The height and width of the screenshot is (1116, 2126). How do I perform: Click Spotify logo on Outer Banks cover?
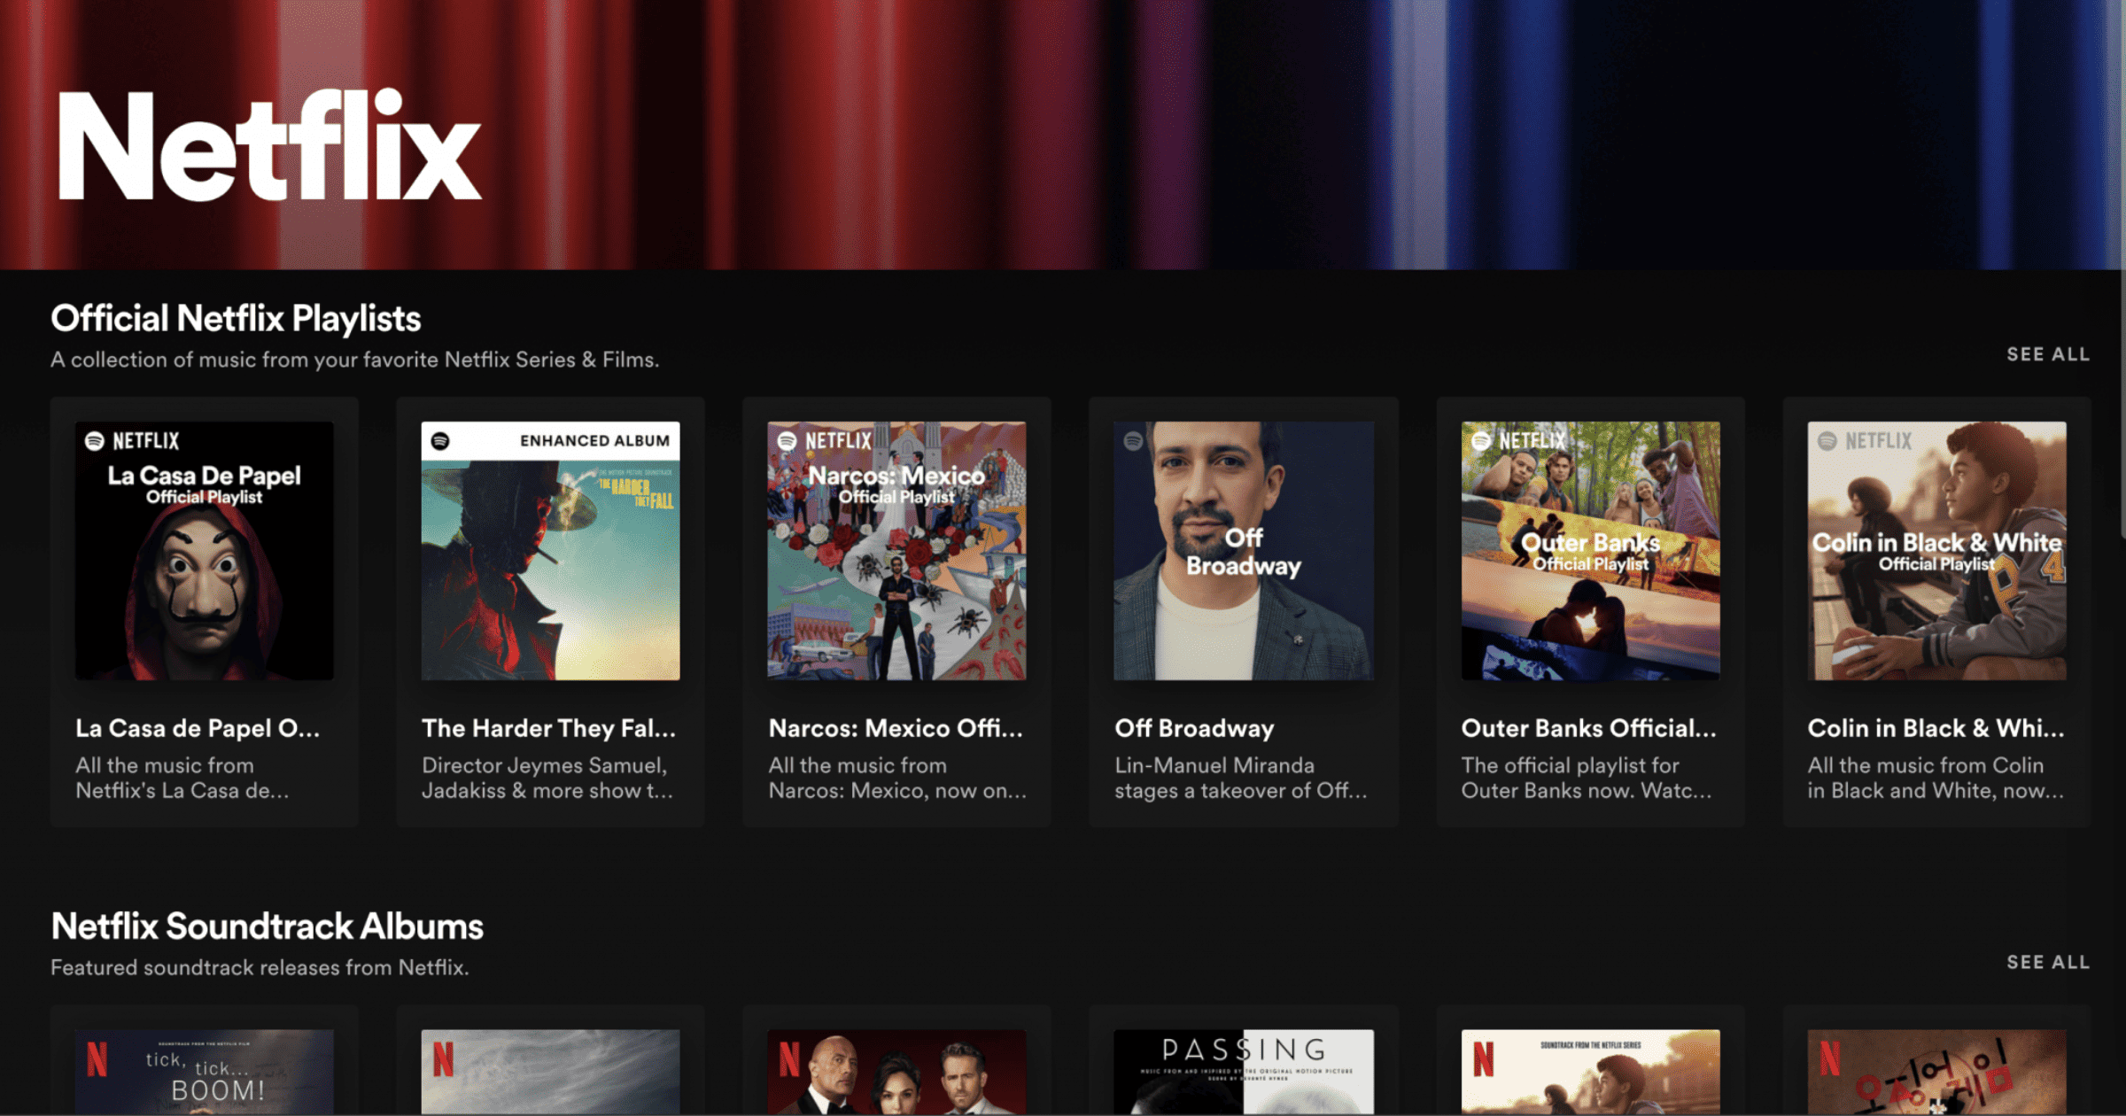[1481, 441]
